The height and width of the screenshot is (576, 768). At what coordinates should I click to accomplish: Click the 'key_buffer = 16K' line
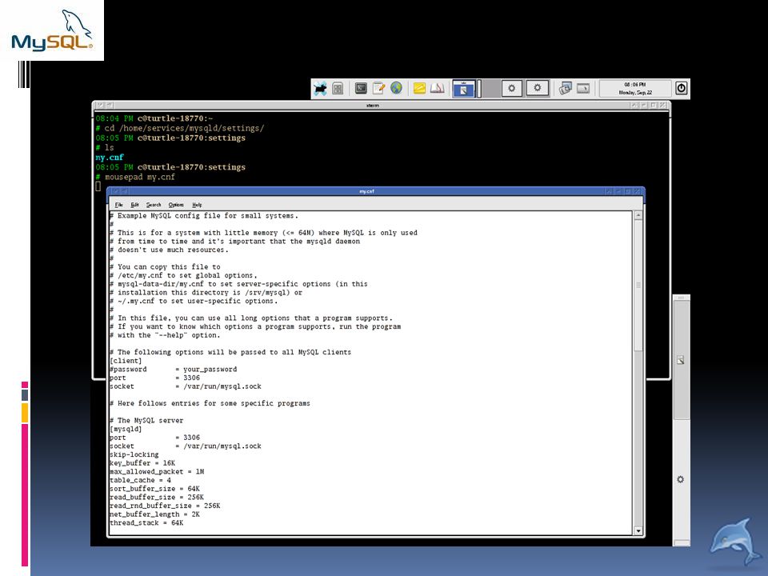coord(142,463)
